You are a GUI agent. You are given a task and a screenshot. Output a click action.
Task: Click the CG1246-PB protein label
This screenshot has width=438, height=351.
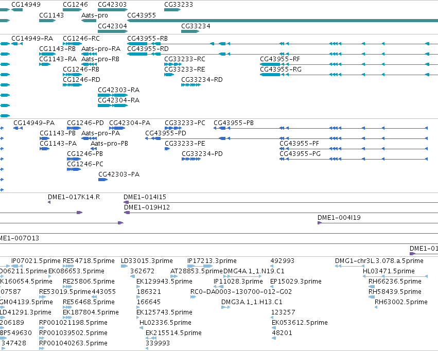[85, 154]
